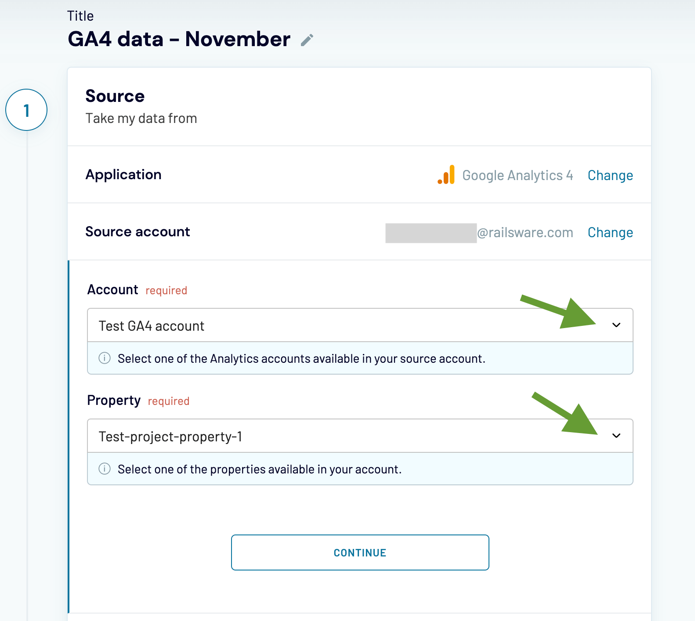Click Change next to the source account
695x621 pixels.
pyautogui.click(x=610, y=232)
